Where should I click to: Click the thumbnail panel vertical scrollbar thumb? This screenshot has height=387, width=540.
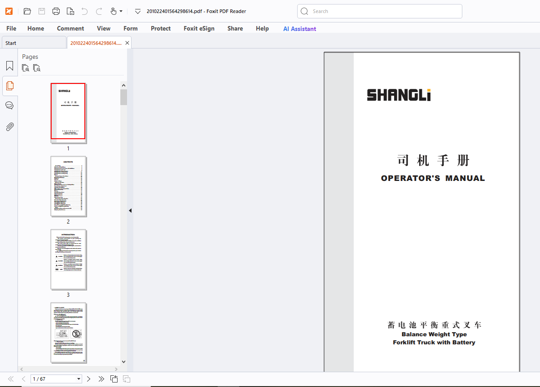click(123, 97)
